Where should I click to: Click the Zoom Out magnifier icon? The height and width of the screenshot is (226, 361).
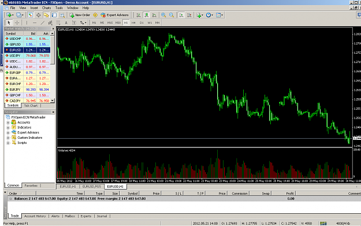pos(172,15)
